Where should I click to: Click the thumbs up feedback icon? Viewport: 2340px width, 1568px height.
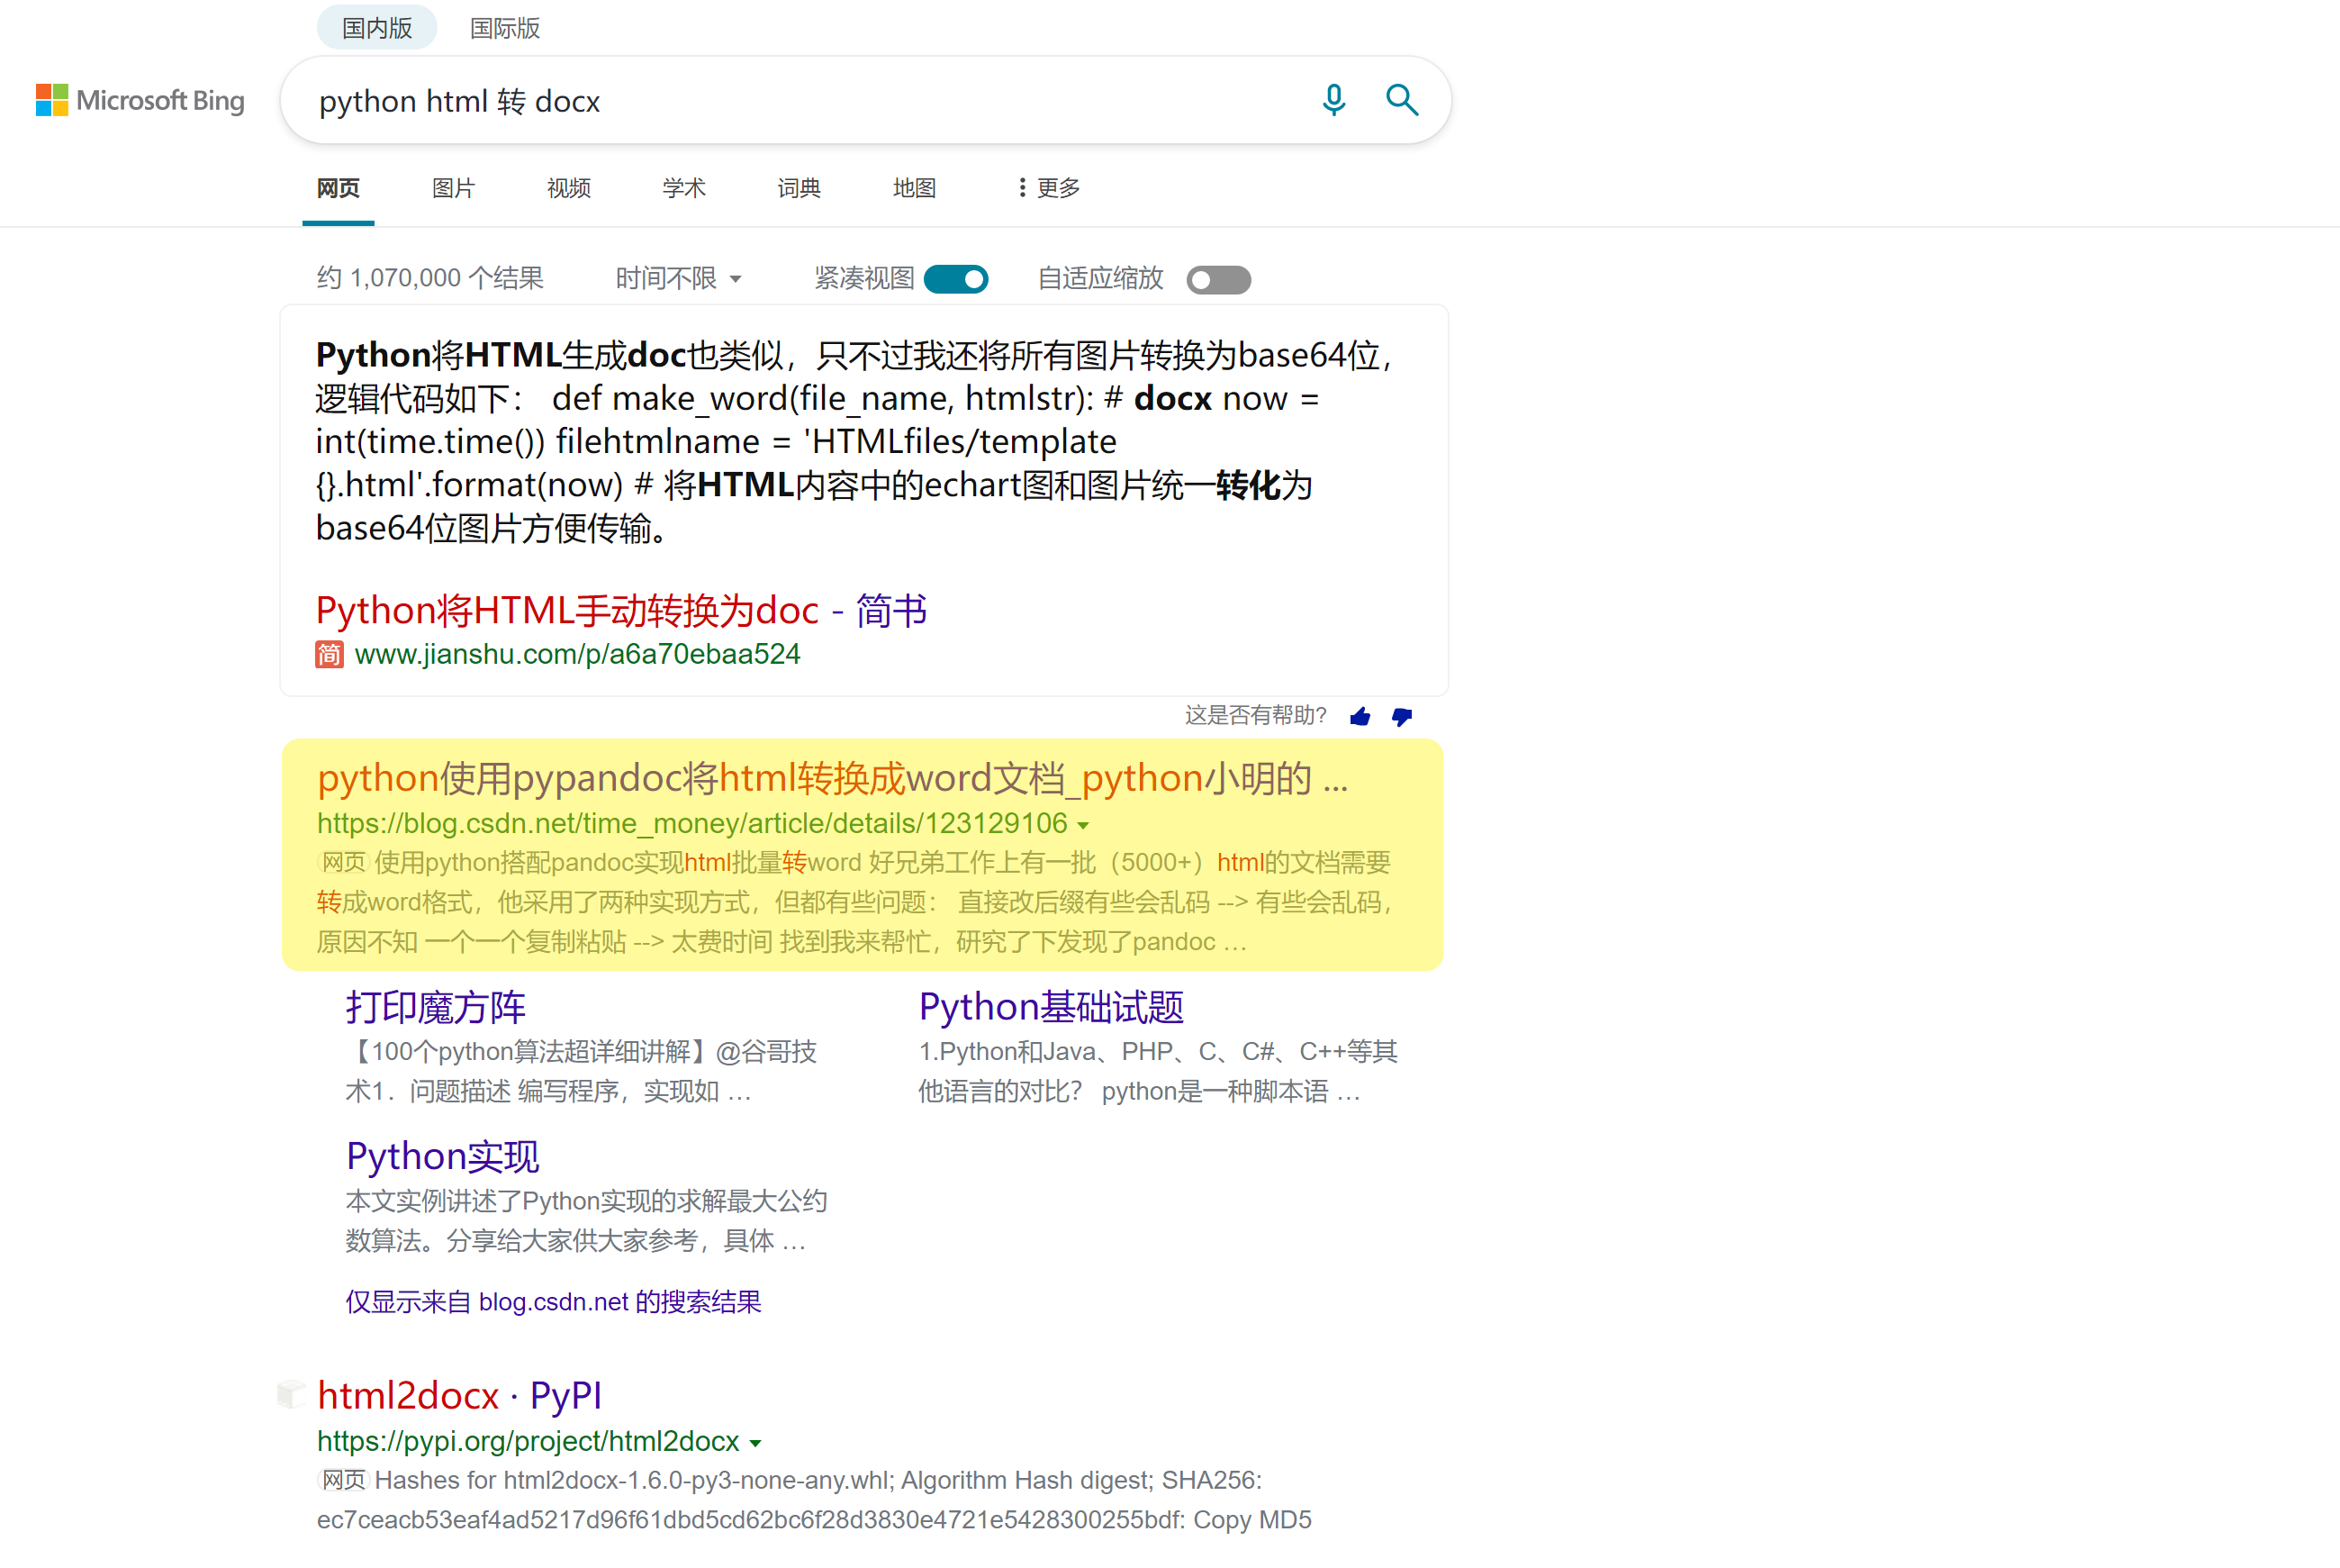(1360, 716)
